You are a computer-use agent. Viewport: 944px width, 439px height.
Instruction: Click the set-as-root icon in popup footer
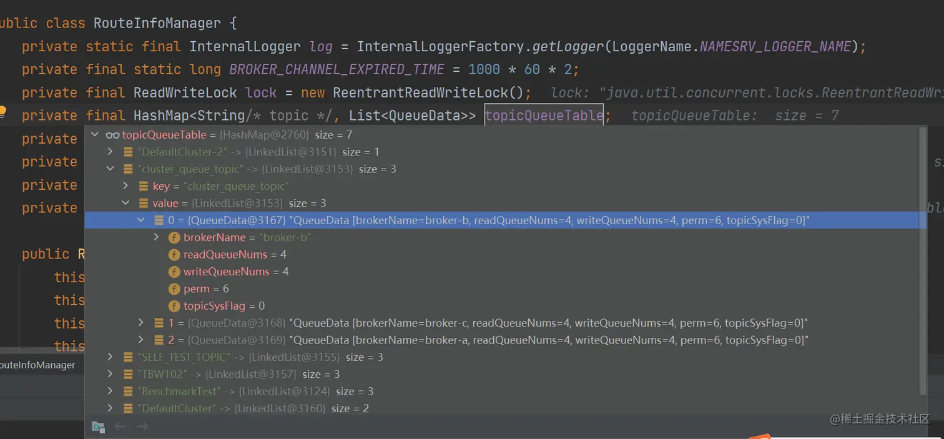[97, 427]
